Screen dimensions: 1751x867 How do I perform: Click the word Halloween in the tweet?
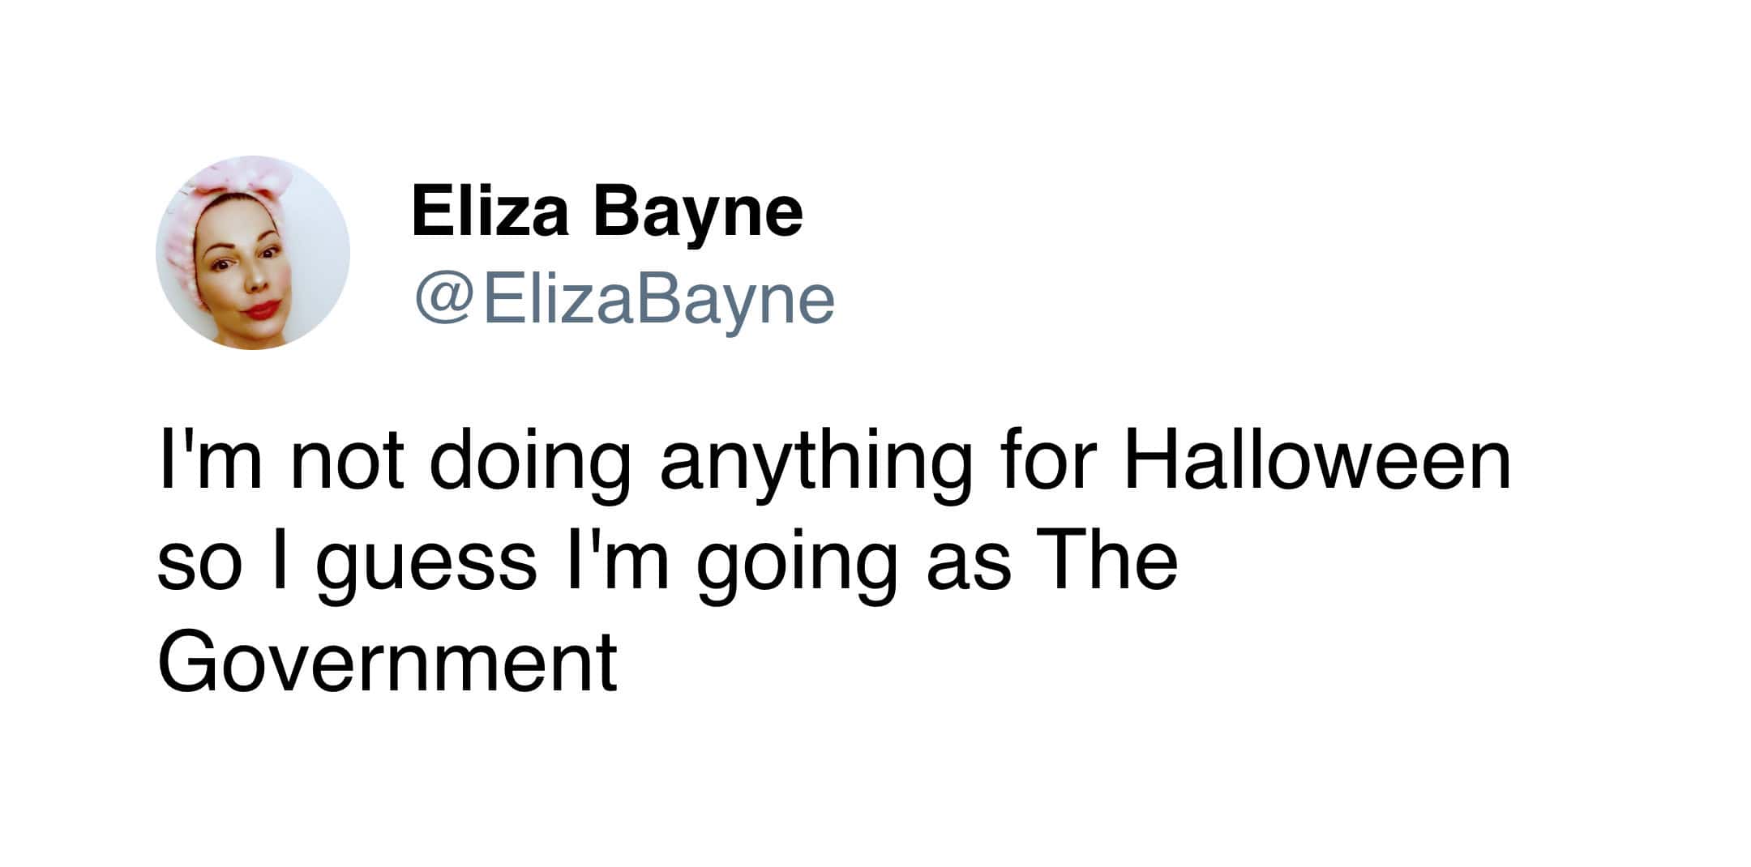point(1316,463)
